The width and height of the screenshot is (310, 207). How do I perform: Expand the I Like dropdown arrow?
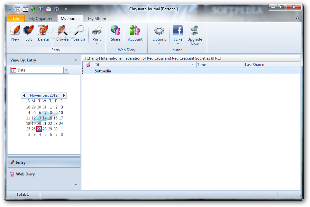click(x=178, y=44)
